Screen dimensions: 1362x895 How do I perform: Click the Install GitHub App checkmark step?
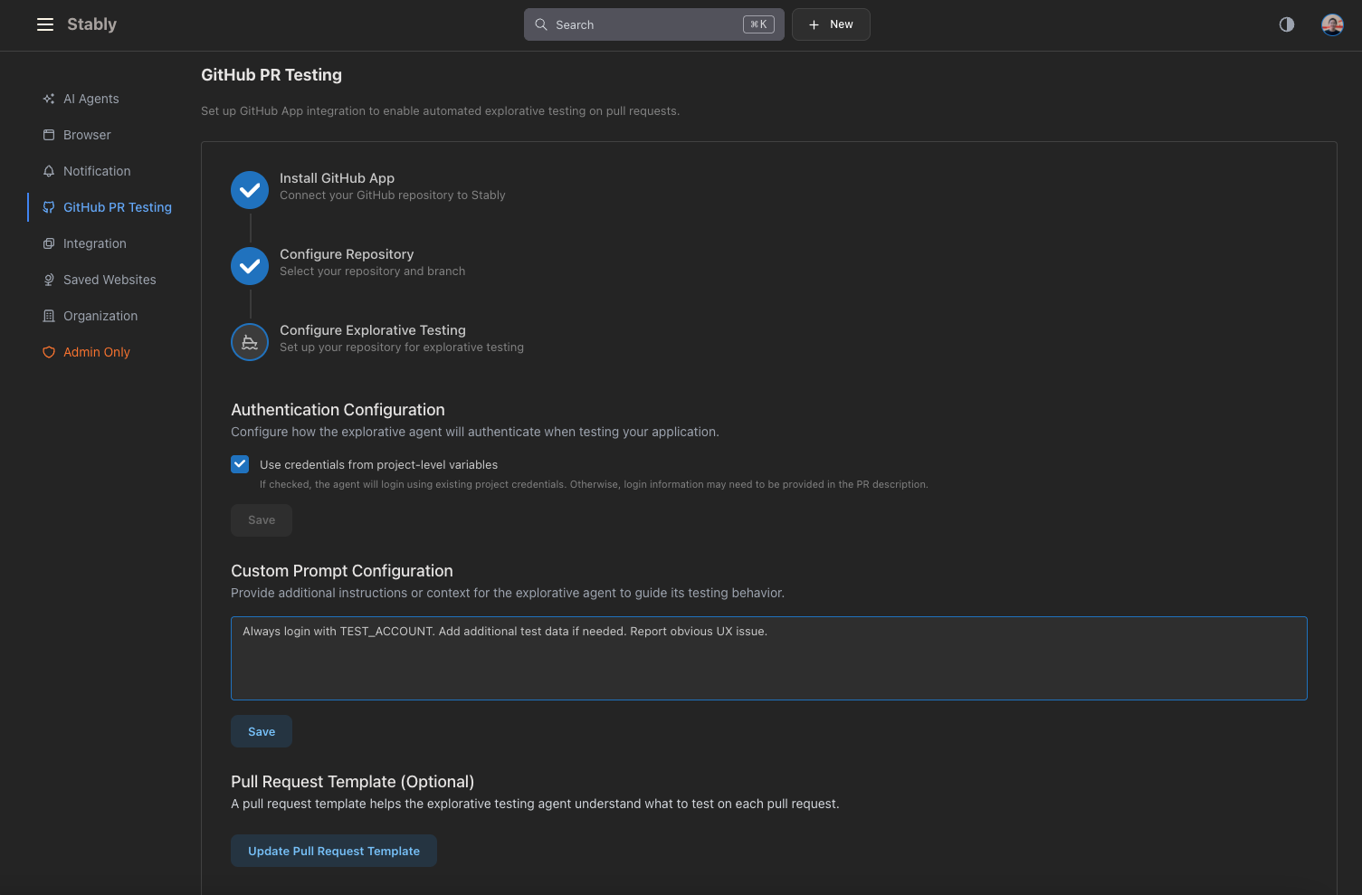[x=250, y=190]
